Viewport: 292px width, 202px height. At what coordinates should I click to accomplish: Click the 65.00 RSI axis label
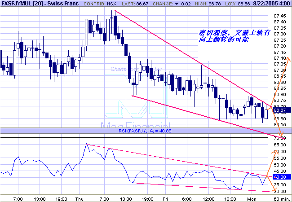(280, 145)
